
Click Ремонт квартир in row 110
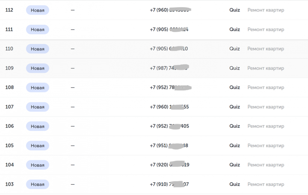point(266,49)
